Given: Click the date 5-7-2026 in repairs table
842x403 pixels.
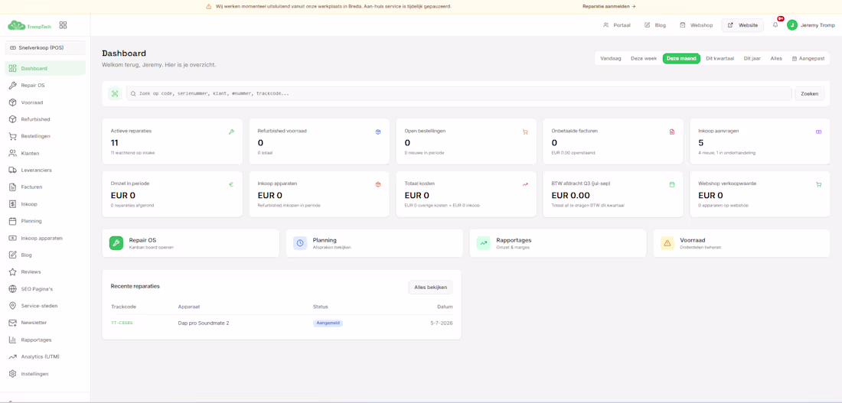Looking at the screenshot, I should tap(442, 323).
